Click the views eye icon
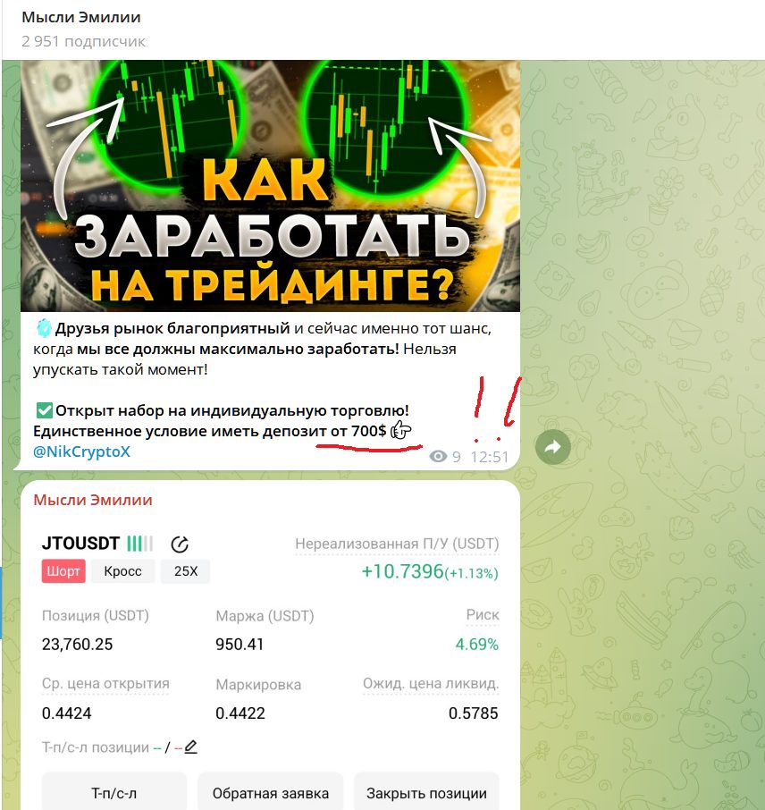This screenshot has height=810, width=765. 438,457
